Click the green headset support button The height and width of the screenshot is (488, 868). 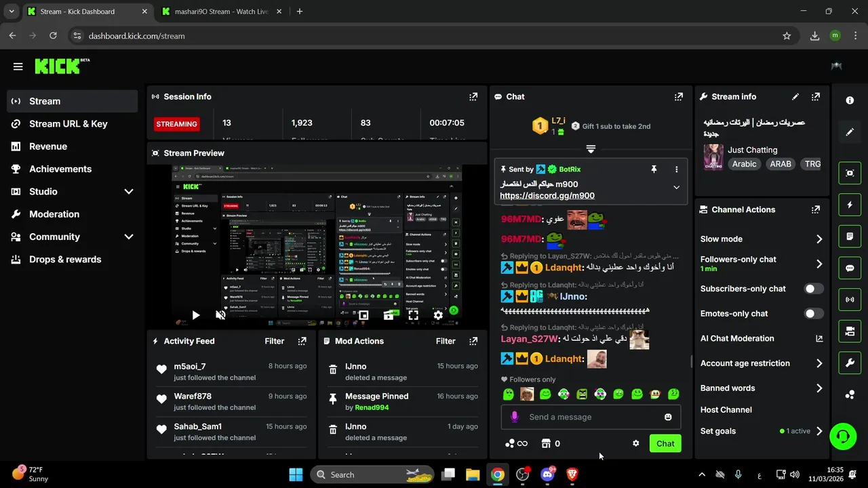coord(843,436)
